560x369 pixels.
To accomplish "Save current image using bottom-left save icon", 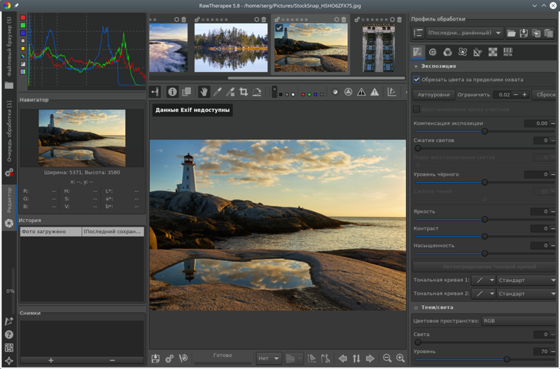I will (x=155, y=358).
